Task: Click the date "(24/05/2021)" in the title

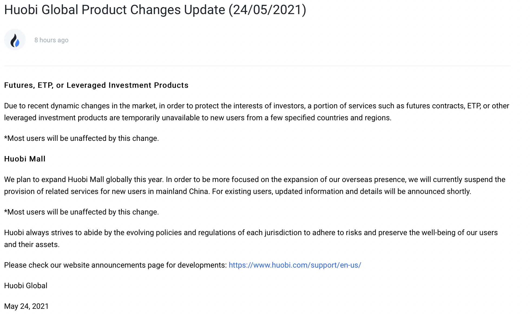Action: (x=267, y=10)
